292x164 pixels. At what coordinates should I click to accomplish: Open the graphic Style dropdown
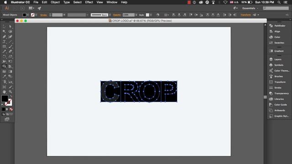(151, 15)
